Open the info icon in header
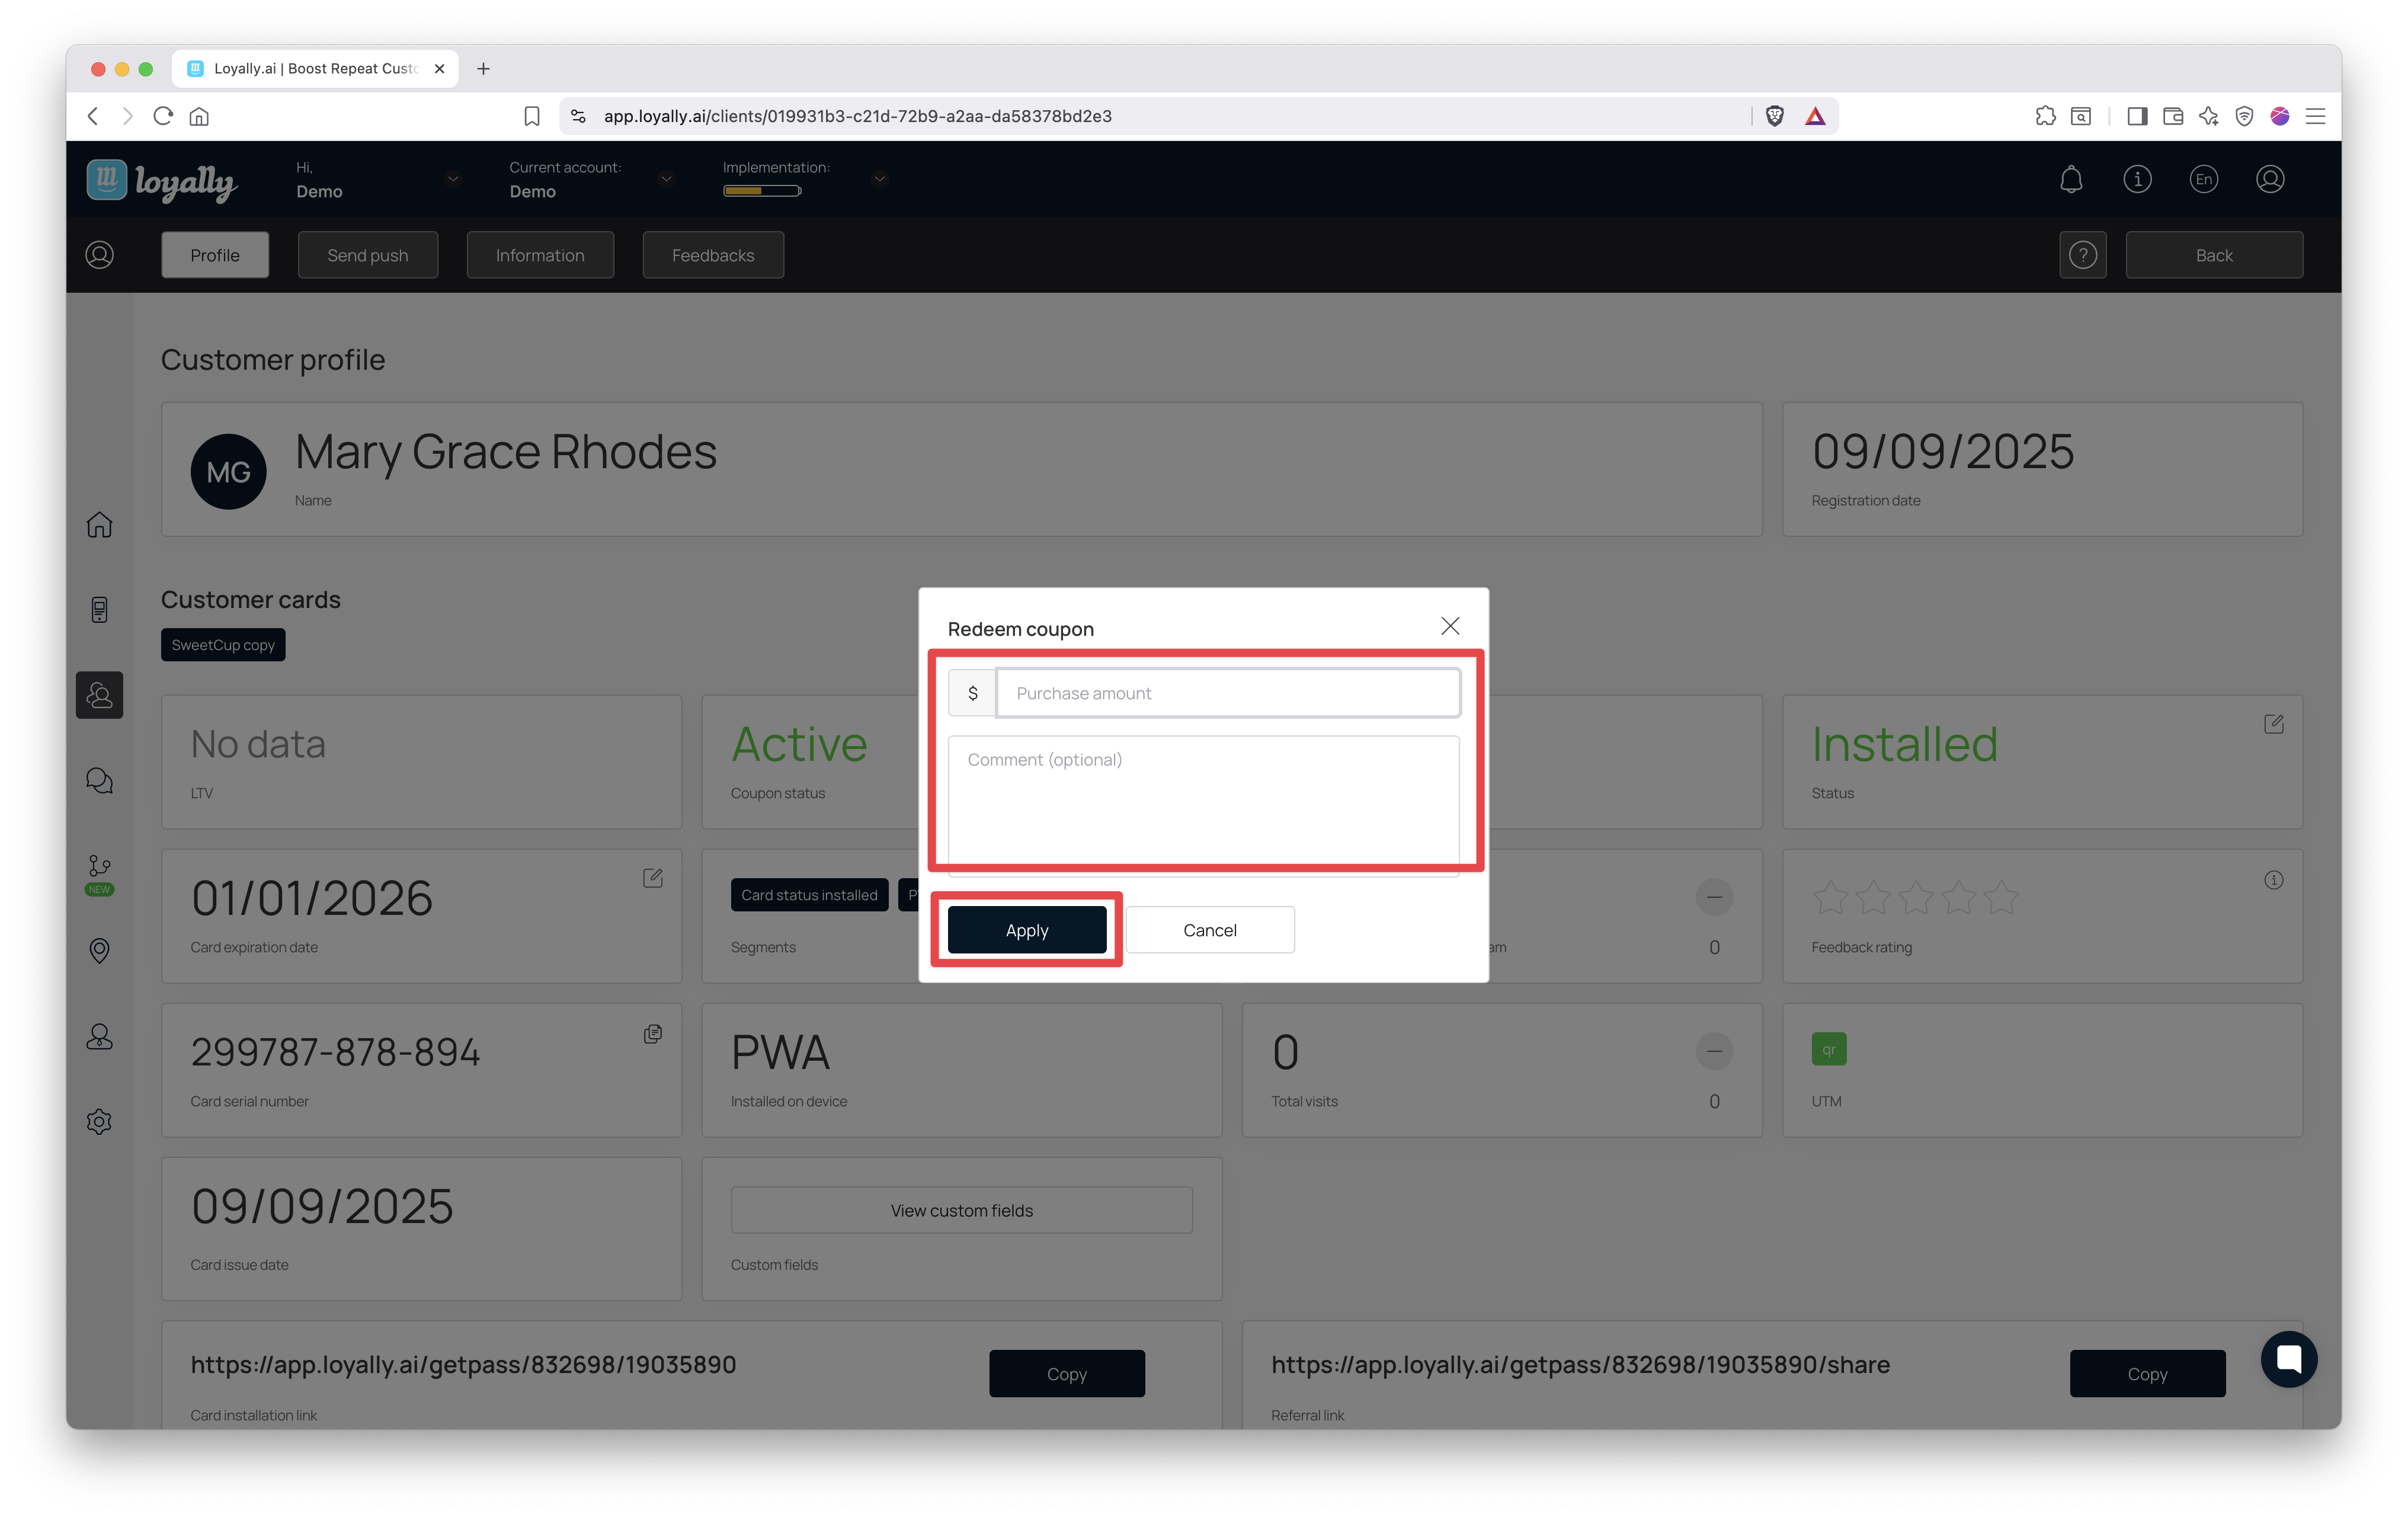The width and height of the screenshot is (2408, 1517). [x=2137, y=179]
